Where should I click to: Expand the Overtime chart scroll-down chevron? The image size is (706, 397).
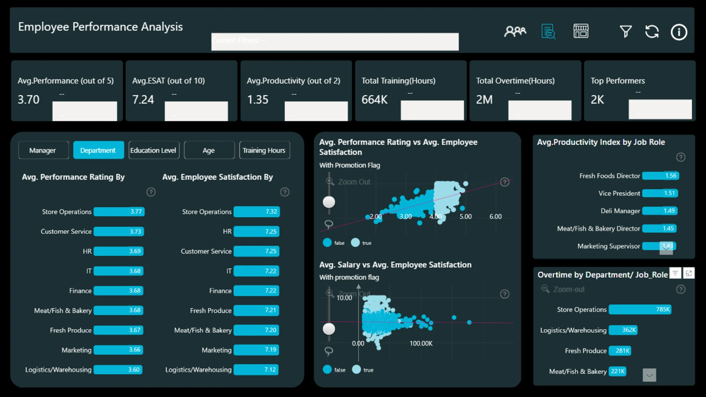coord(649,375)
